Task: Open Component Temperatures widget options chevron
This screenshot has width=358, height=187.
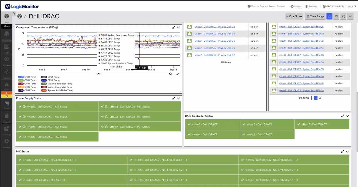Action: point(178,27)
